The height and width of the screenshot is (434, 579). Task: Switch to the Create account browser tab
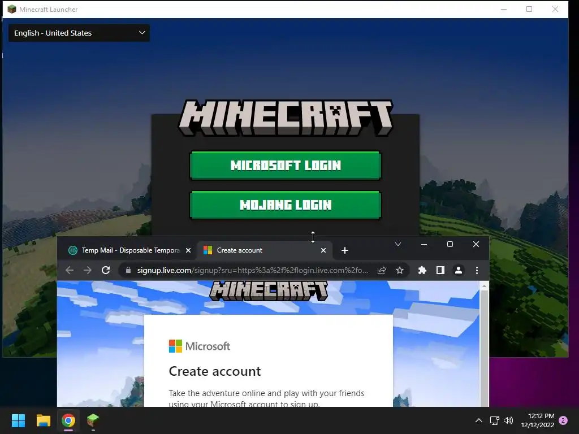[264, 250]
